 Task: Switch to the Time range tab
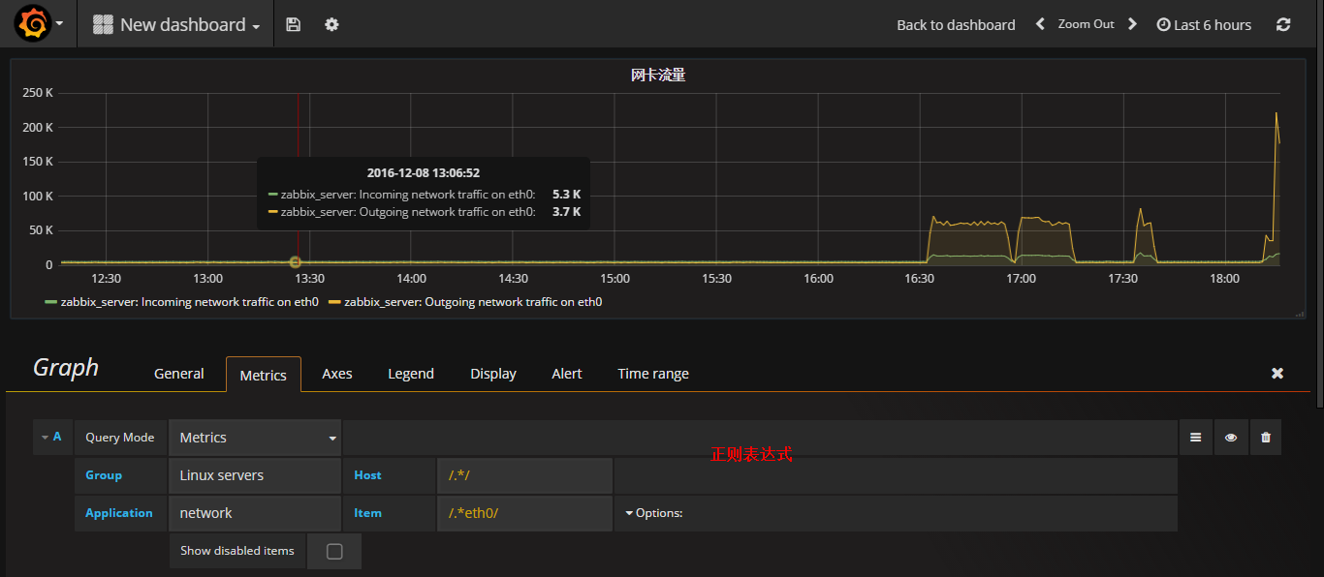(x=653, y=374)
